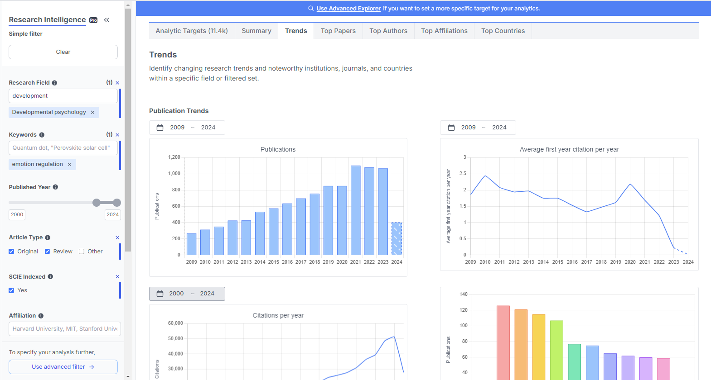This screenshot has width=711, height=380.
Task: Click the search icon in top banner
Action: coord(311,8)
